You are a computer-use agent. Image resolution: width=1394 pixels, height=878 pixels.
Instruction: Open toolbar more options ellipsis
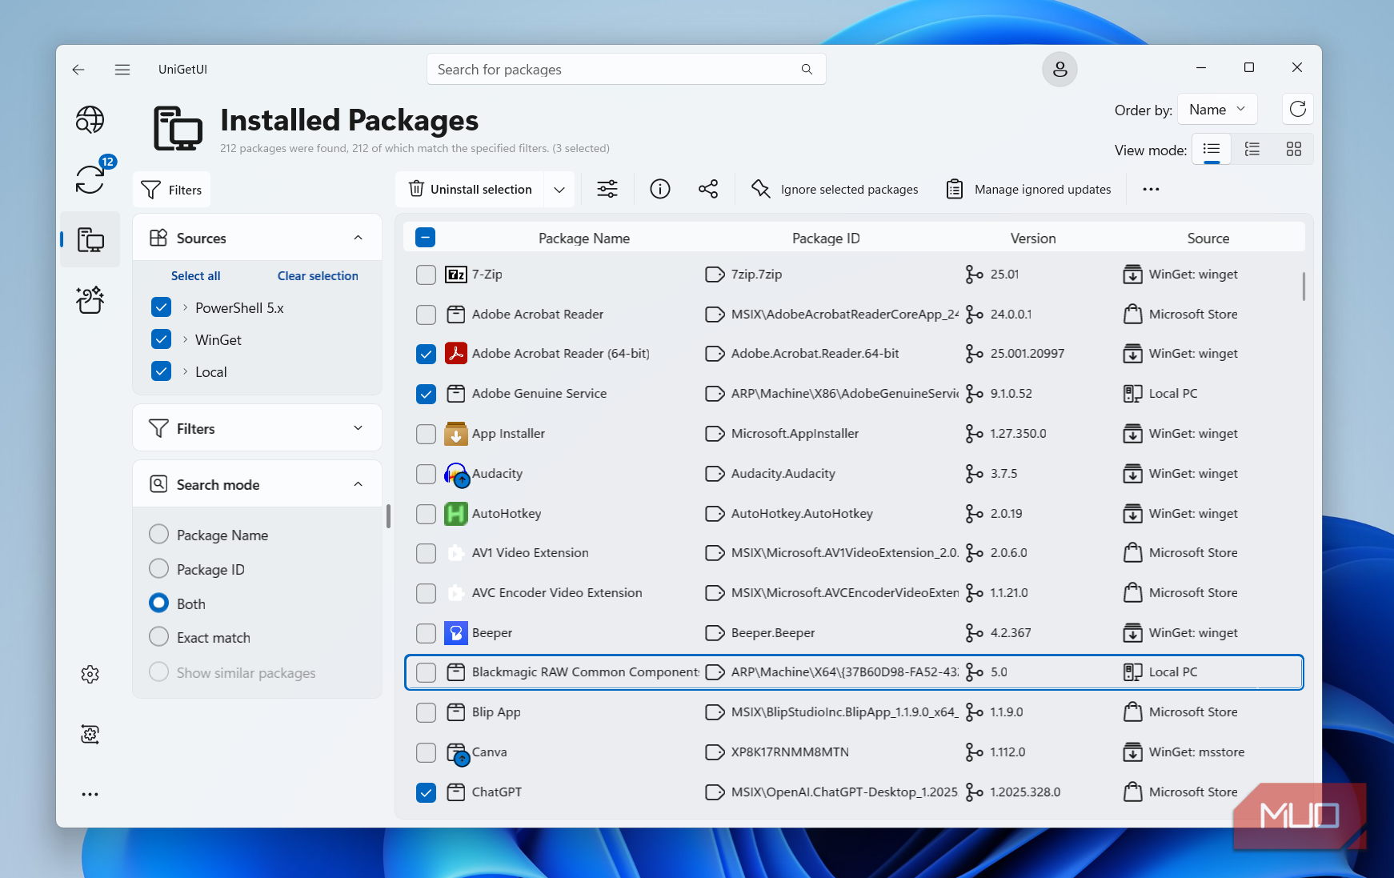(1151, 189)
